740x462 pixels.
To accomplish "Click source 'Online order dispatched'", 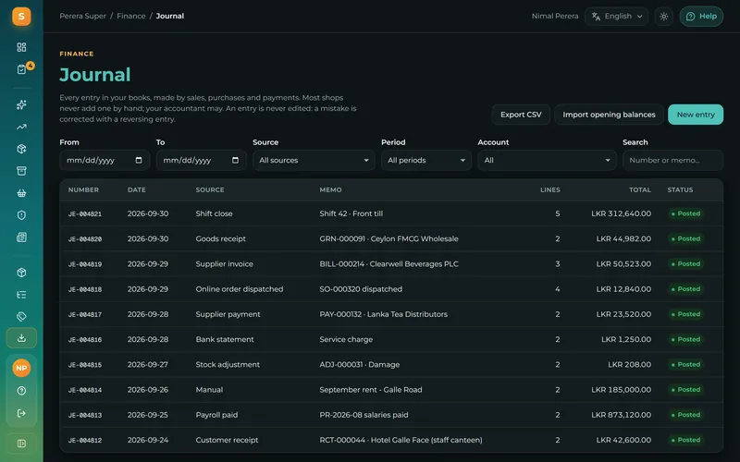I will click(x=240, y=289).
